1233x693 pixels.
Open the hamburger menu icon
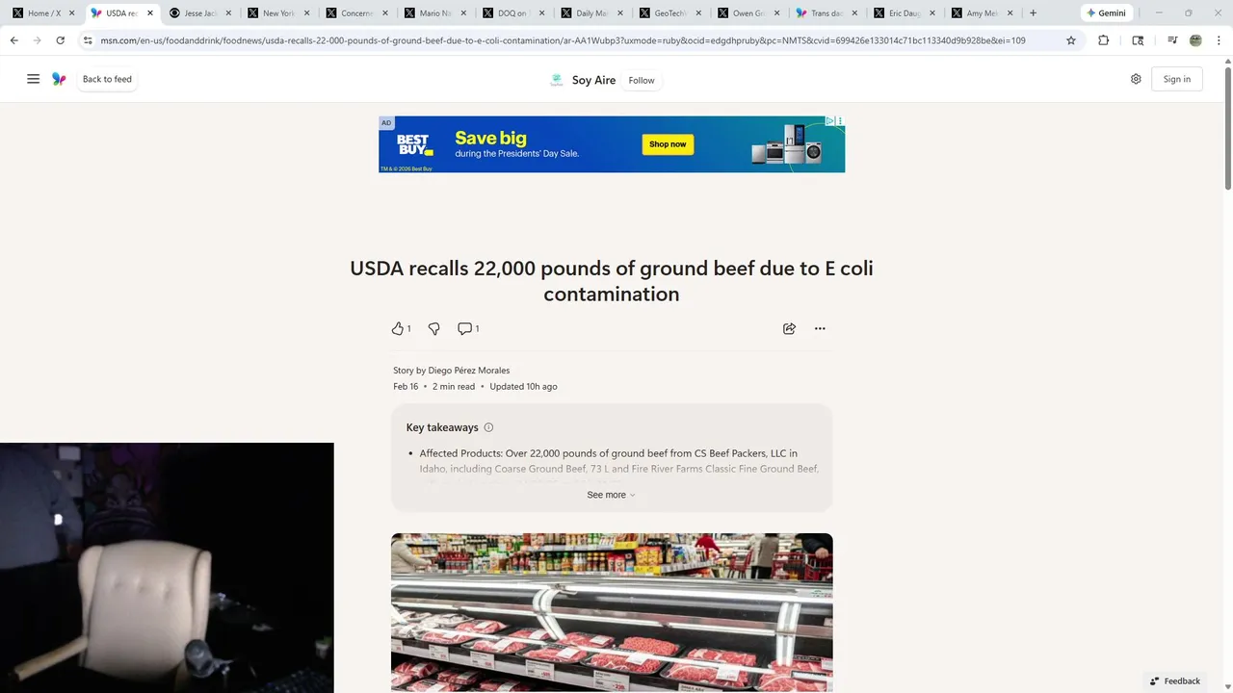click(33, 79)
